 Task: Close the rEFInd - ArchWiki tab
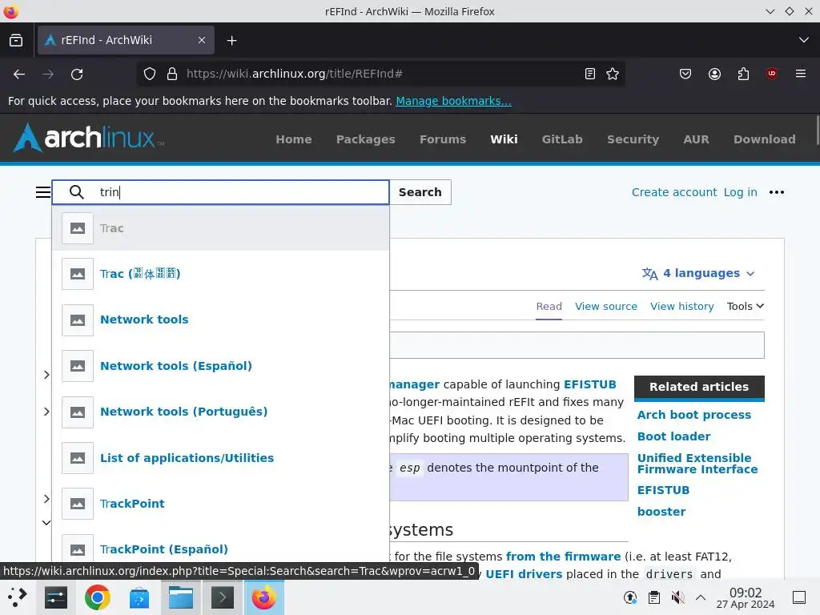coord(202,40)
